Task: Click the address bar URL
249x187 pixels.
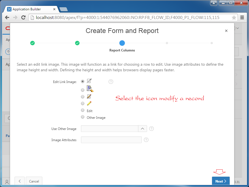Action: click(x=127, y=17)
